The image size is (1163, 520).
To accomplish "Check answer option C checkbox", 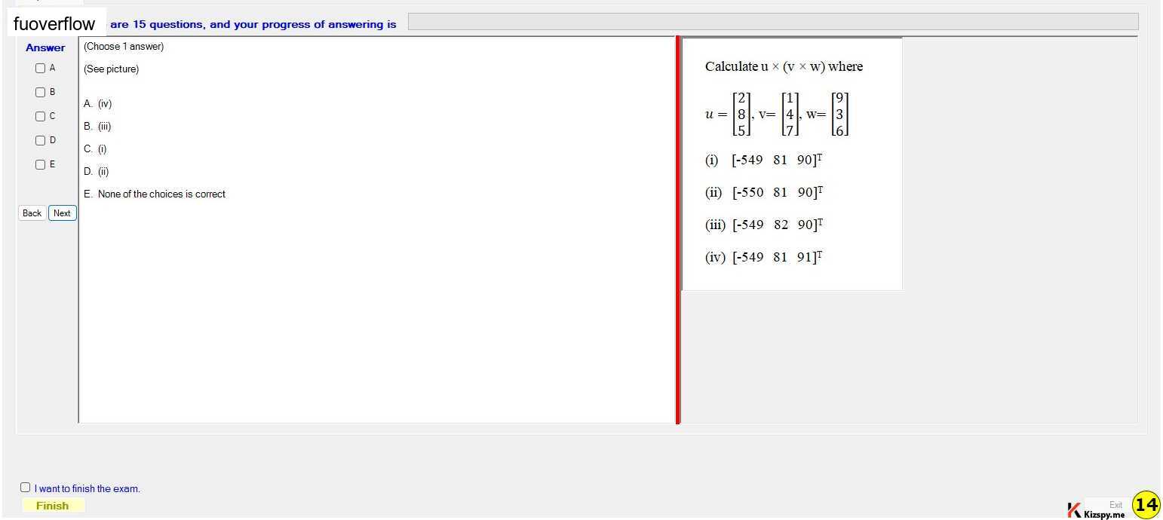I will (41, 116).
